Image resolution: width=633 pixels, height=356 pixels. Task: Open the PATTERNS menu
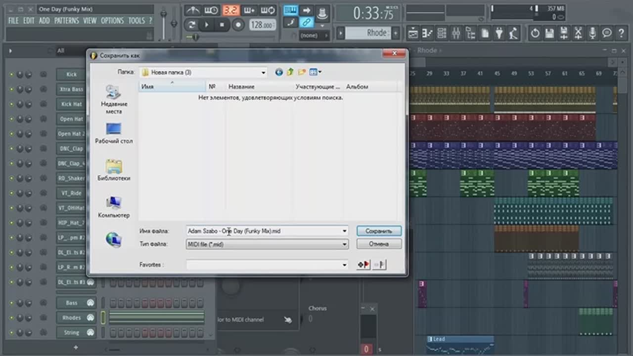coord(66,21)
